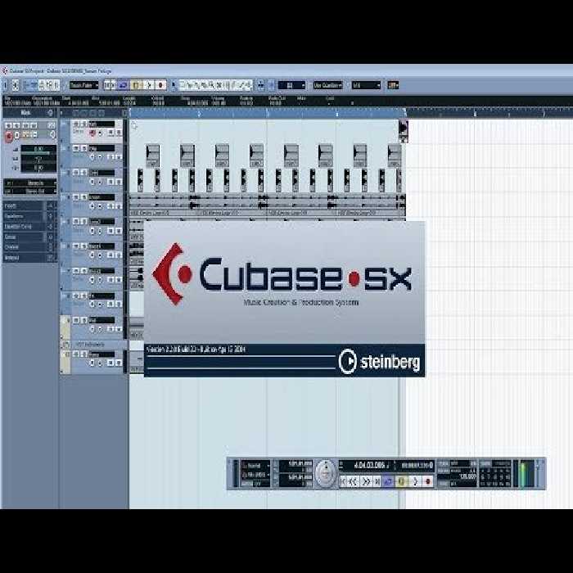
Task: Click Show markers button on transport
Action: point(485,464)
